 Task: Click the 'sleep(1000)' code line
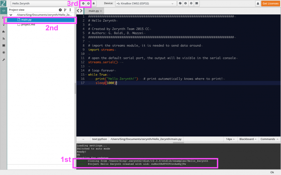coord(106,83)
